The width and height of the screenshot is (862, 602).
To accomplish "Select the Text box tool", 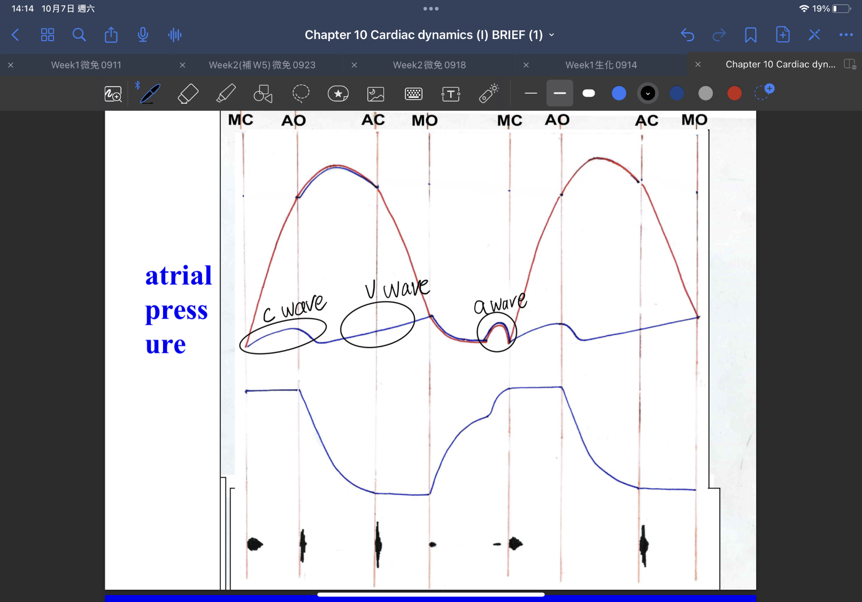I will point(451,94).
